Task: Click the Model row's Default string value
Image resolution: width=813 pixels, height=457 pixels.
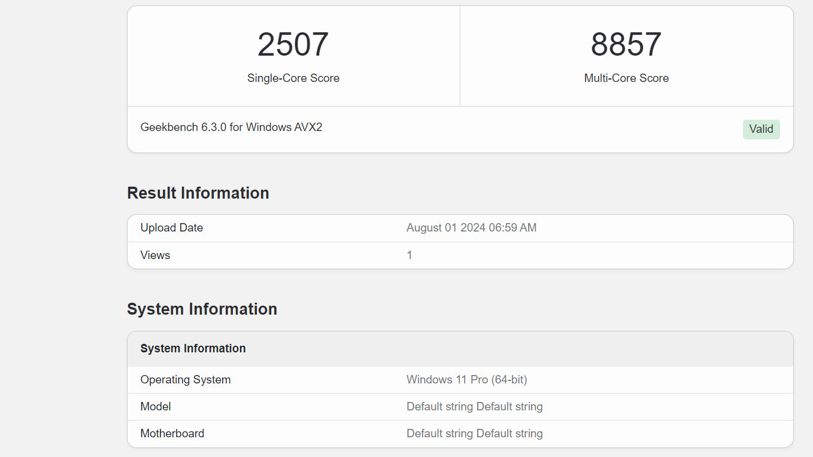Action: 474,407
